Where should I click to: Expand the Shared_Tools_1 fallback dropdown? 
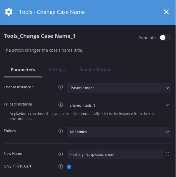[x=119, y=105]
